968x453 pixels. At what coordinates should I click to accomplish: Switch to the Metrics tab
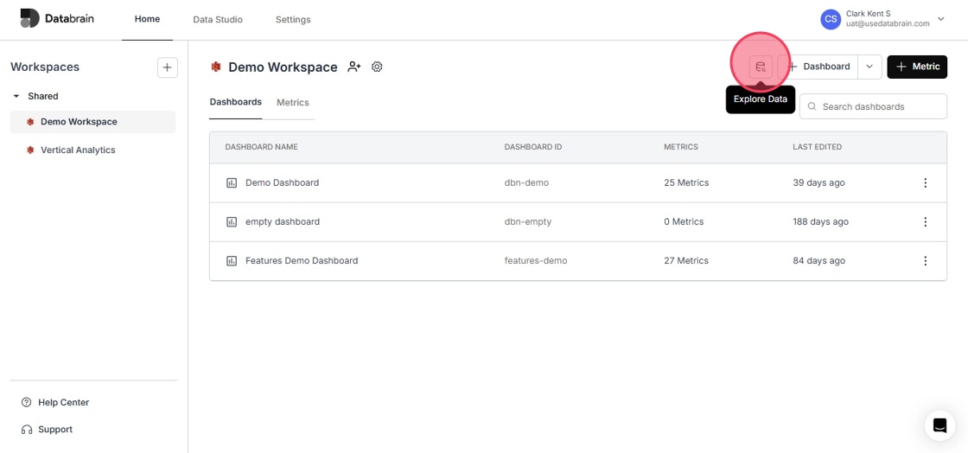pos(293,103)
